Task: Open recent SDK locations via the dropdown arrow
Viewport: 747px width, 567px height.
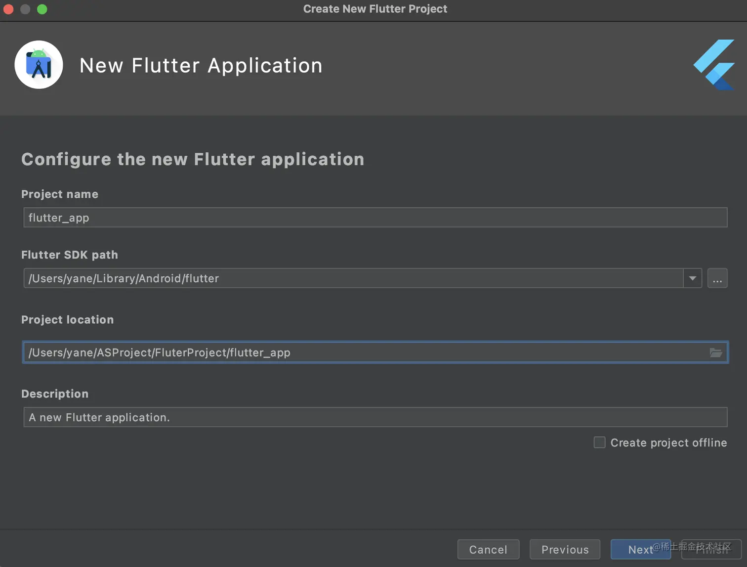Action: pyautogui.click(x=692, y=278)
